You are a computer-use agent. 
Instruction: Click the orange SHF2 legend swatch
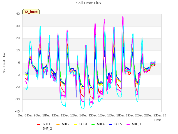click(58, 125)
